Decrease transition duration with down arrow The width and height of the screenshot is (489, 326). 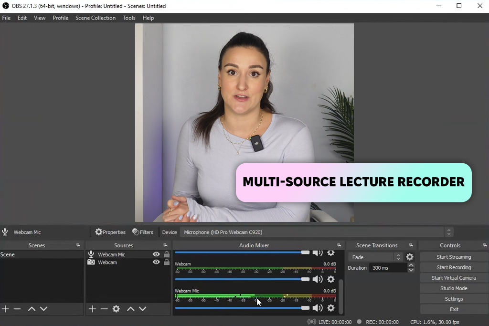(411, 270)
